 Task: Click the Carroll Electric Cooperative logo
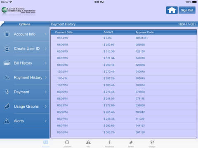click(19, 10)
